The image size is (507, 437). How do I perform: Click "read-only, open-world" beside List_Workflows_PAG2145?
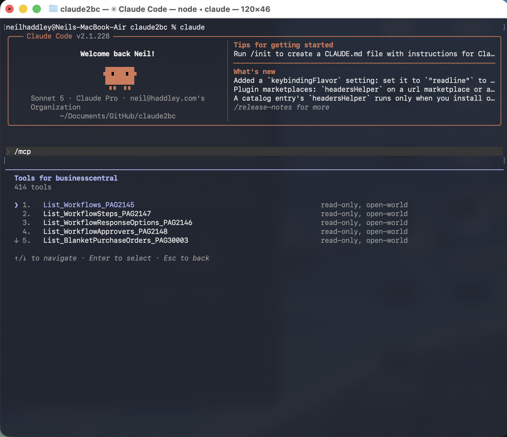(x=364, y=205)
